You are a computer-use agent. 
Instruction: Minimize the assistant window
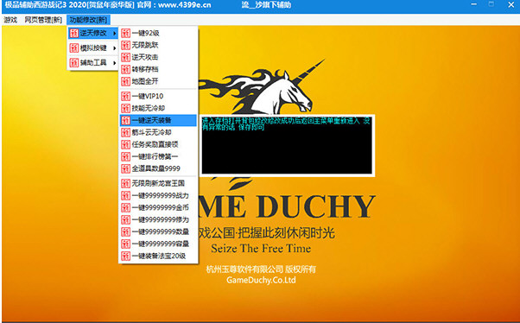tap(474, 4)
